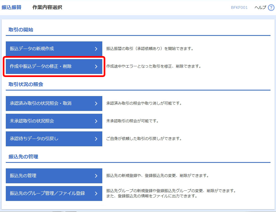Viewport: 276px width, 212px height.
Task: Click the 作業内容選択 page title
Action: 47,7
